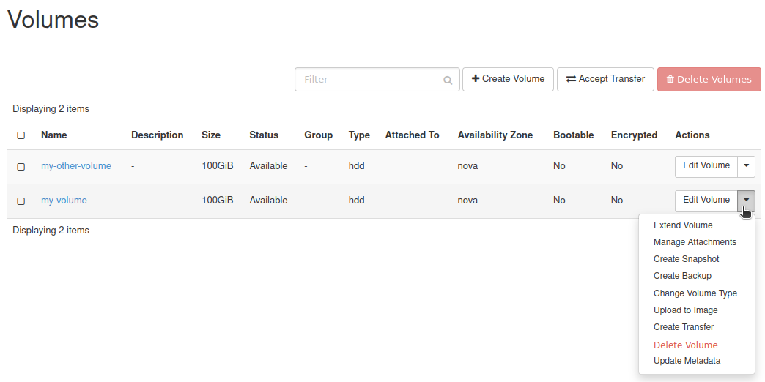The width and height of the screenshot is (765, 382).
Task: Pick Create Snapshot from dropdown
Action: point(686,259)
